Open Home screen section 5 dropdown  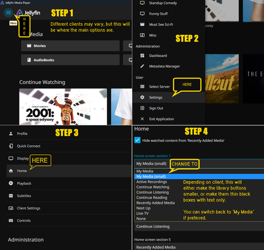point(199,247)
